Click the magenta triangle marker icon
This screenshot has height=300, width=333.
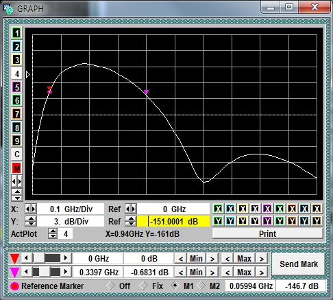click(14, 273)
